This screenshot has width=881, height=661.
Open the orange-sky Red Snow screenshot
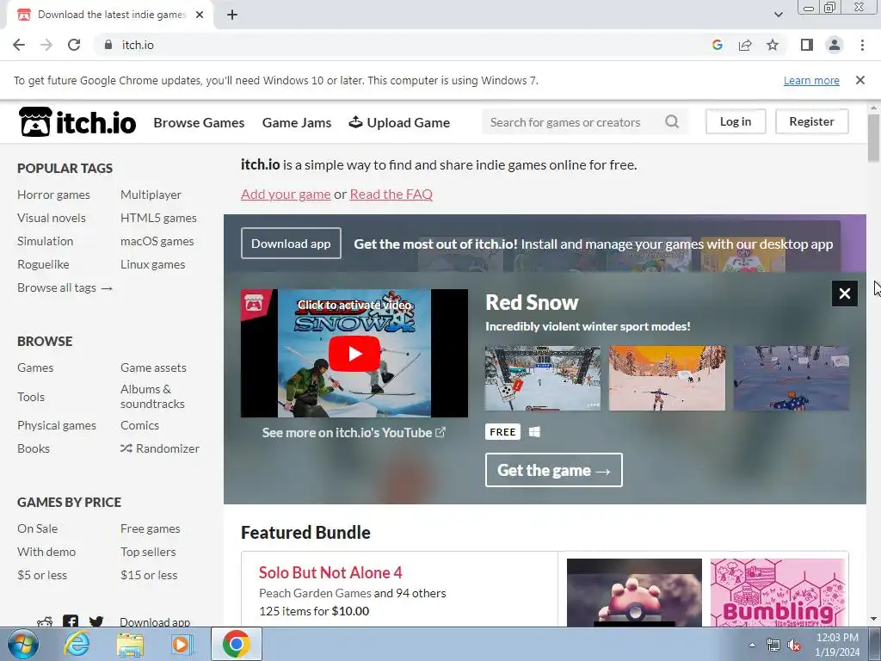tap(667, 379)
